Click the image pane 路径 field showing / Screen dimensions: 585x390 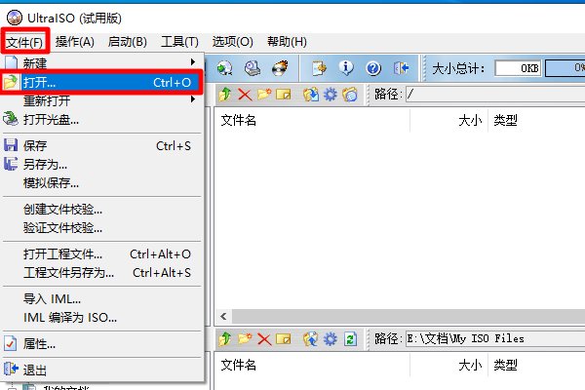pos(495,94)
